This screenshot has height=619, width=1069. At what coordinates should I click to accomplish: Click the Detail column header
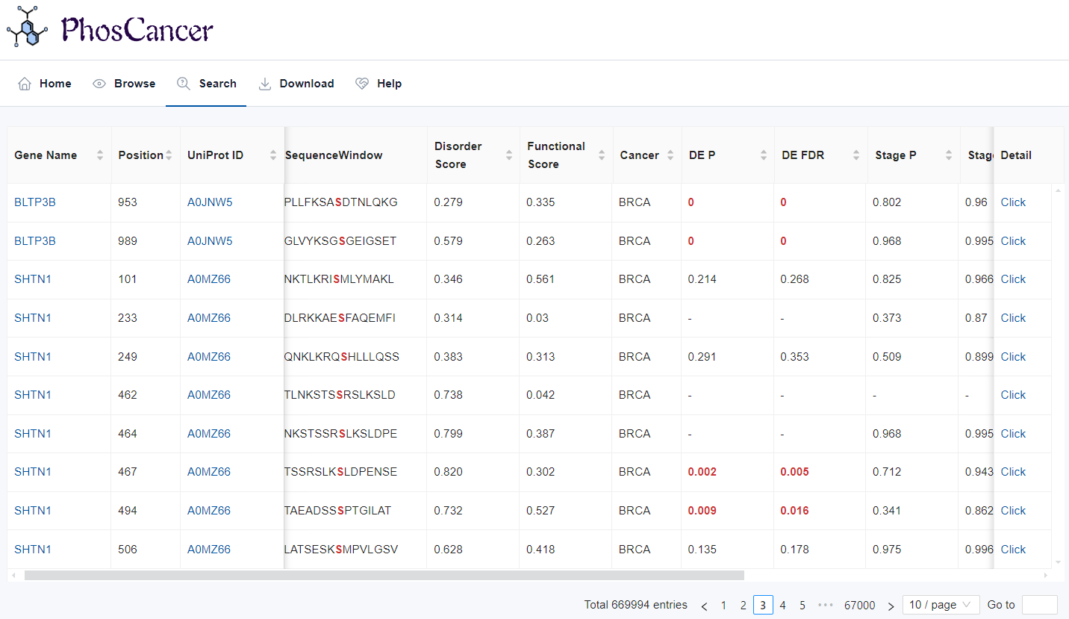tap(1016, 155)
